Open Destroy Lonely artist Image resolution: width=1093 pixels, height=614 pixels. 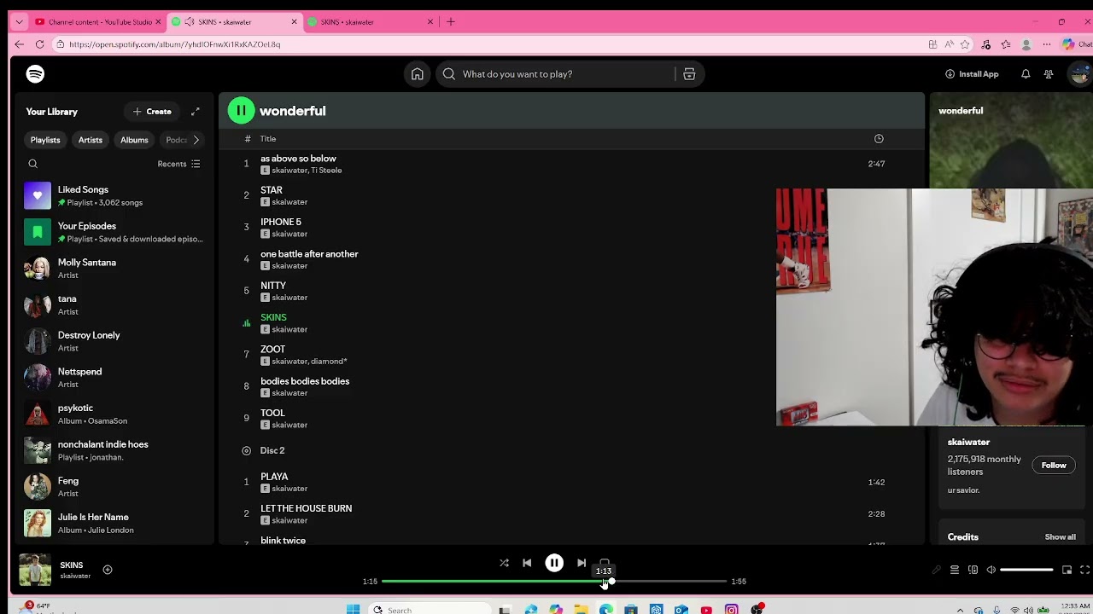114,341
